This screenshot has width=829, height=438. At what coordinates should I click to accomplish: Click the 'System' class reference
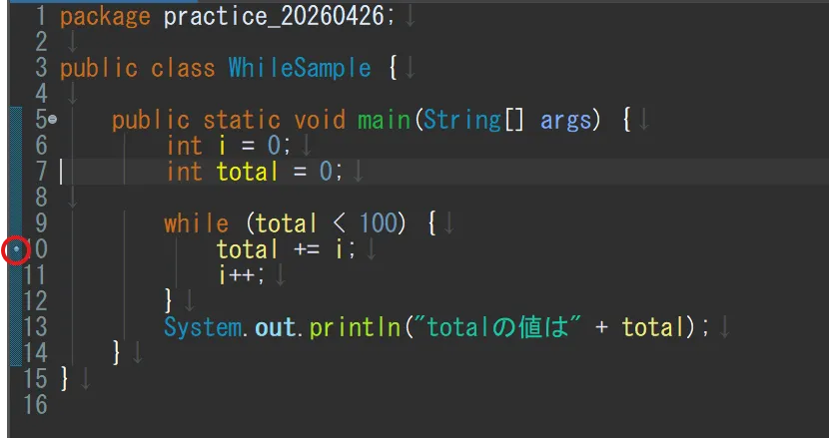[x=203, y=327]
